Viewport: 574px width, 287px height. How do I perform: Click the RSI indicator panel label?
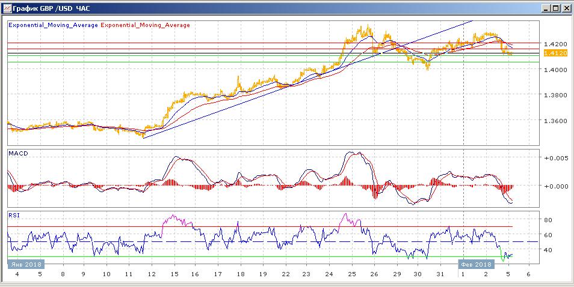tap(14, 214)
